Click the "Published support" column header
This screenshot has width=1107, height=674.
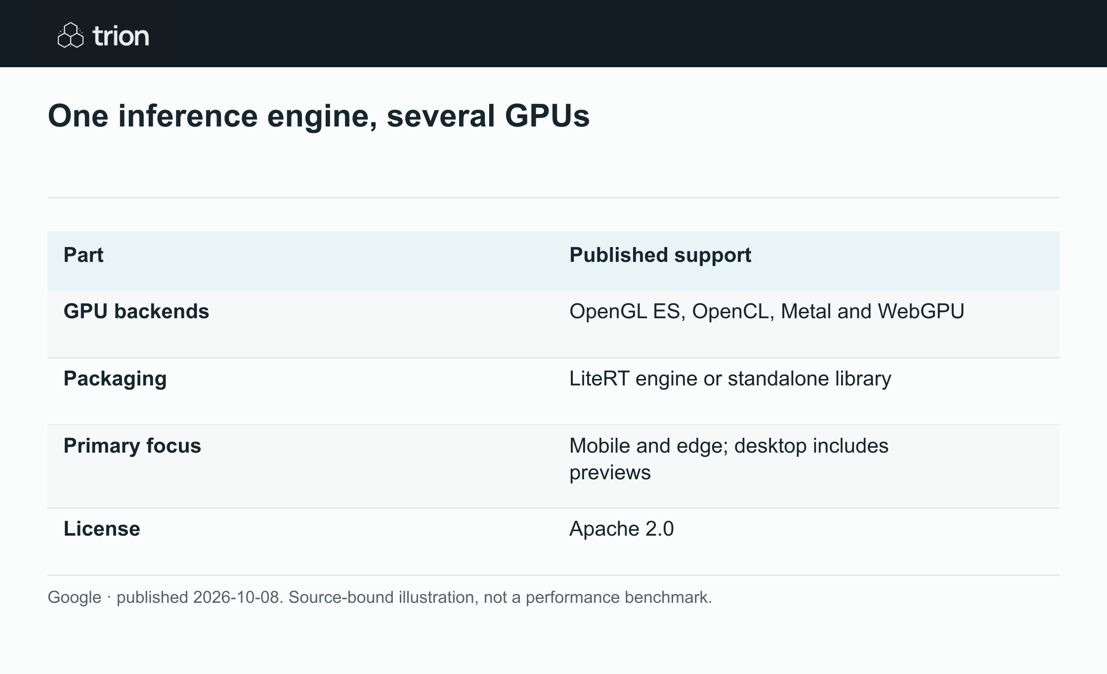[x=660, y=255]
